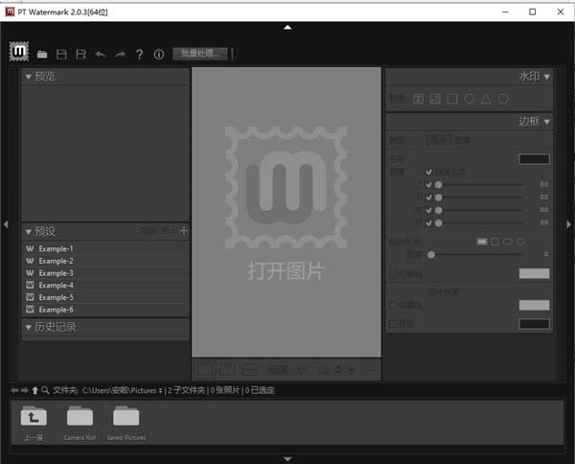This screenshot has width=575, height=464.
Task: Toggle the left border width checkbox
Action: coord(428,210)
